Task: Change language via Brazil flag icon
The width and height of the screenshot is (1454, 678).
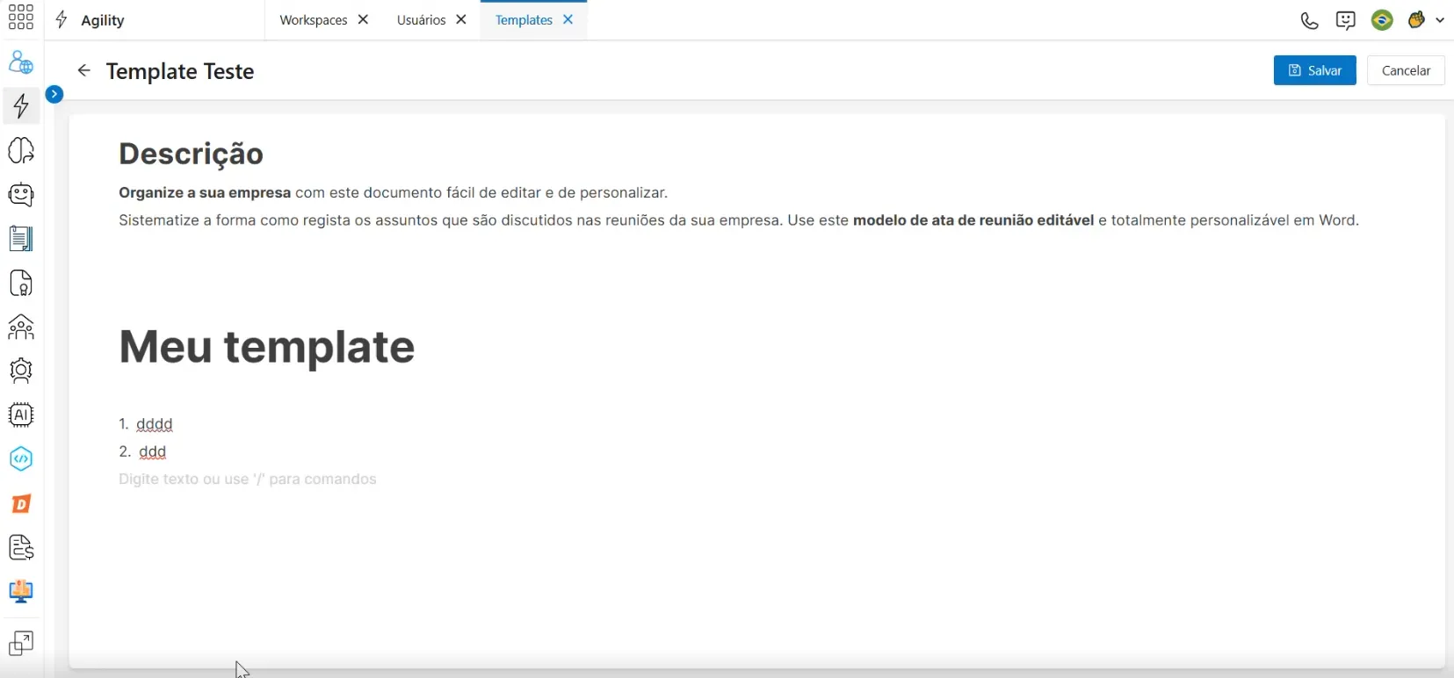Action: tap(1382, 19)
